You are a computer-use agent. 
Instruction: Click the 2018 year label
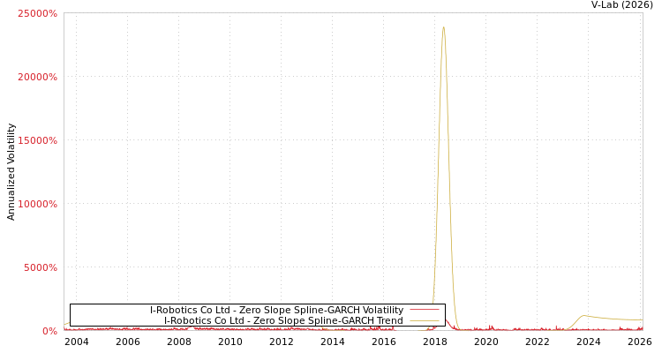point(435,342)
